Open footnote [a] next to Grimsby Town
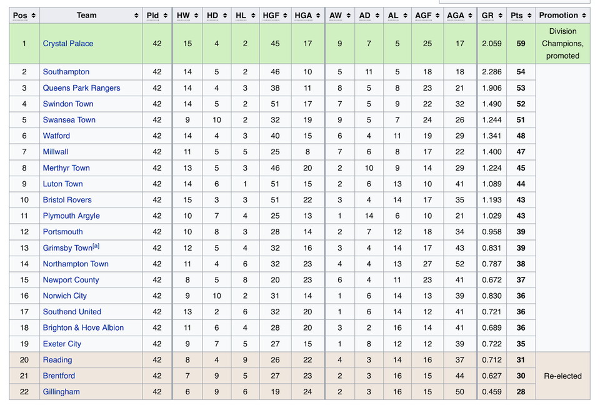The width and height of the screenshot is (600, 405). [96, 246]
